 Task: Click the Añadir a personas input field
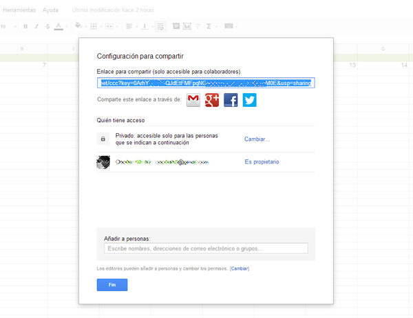(205, 248)
